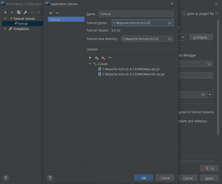The image size is (222, 184).
Task: Remove application server with minus
Action: tap(57, 13)
